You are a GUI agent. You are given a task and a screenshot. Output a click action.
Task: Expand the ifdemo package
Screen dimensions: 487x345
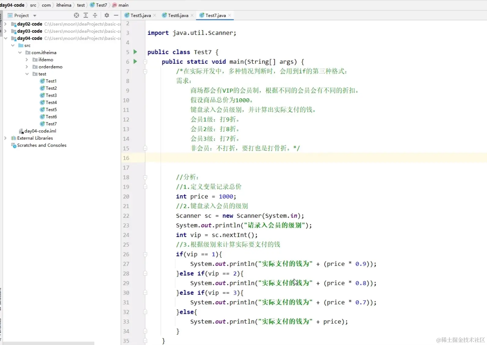point(27,60)
